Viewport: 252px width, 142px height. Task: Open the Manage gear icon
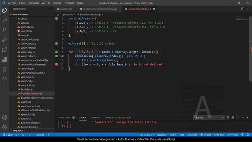(x=4, y=127)
